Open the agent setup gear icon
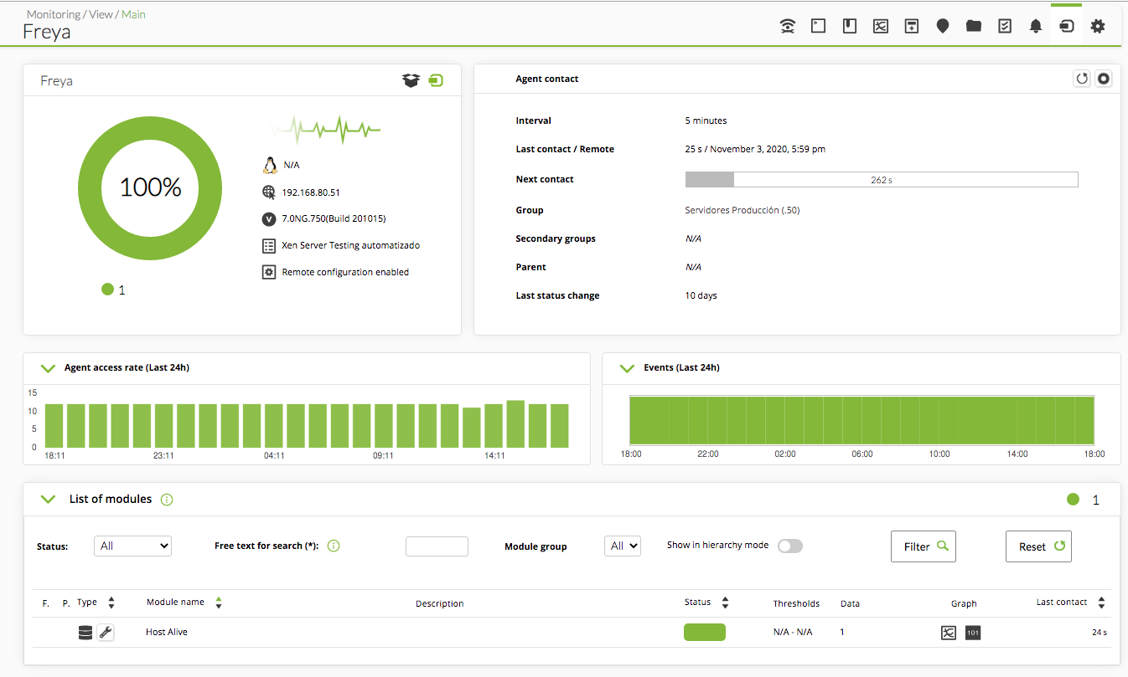This screenshot has height=677, width=1128. pyautogui.click(x=1098, y=26)
